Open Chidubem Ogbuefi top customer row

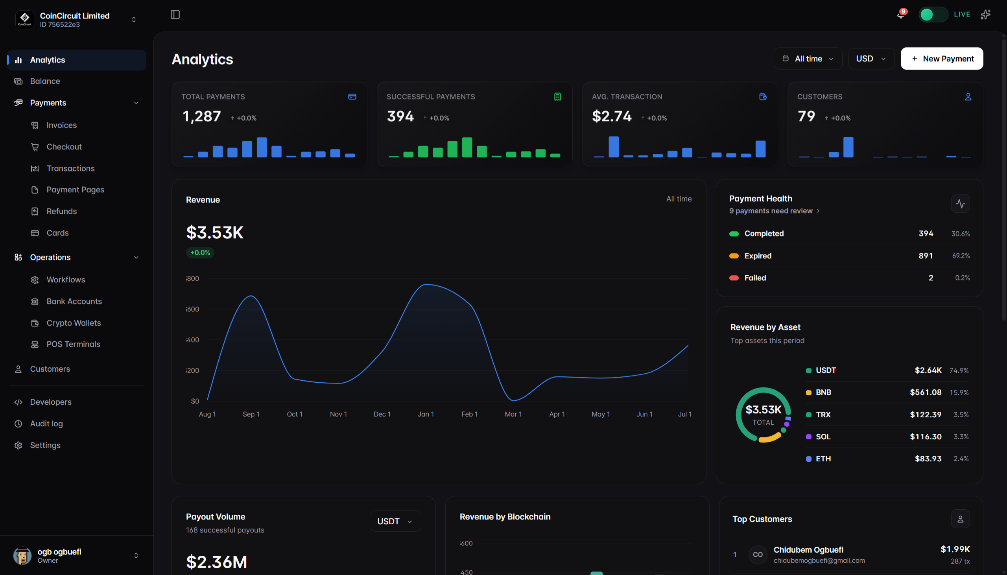click(851, 555)
